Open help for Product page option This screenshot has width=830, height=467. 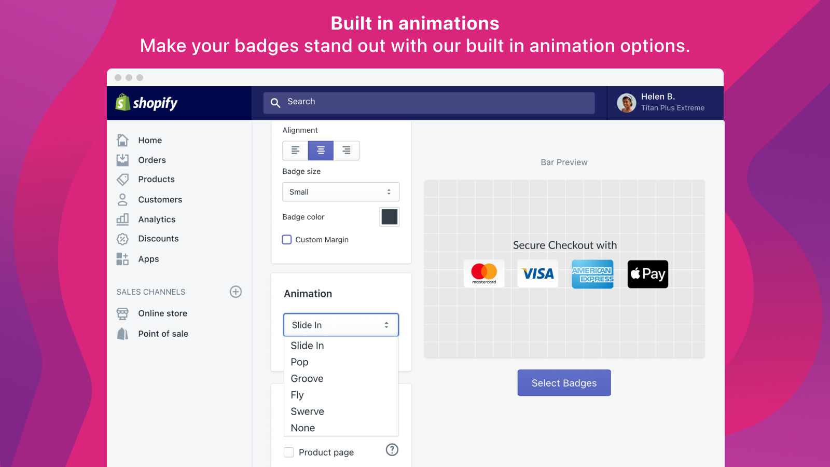(x=392, y=450)
